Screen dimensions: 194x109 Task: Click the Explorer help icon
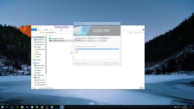click(x=143, y=30)
